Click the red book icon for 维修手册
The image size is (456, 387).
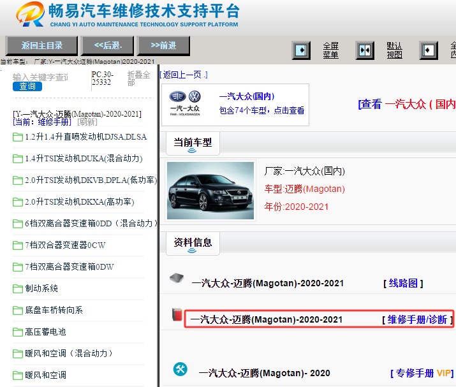[177, 314]
